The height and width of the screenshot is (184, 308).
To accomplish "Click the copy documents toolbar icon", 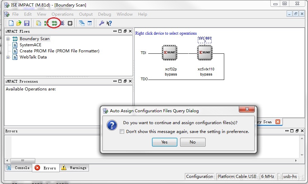I will pos(39,23).
